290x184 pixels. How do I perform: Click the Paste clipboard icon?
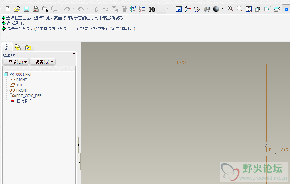(x=115, y=9)
